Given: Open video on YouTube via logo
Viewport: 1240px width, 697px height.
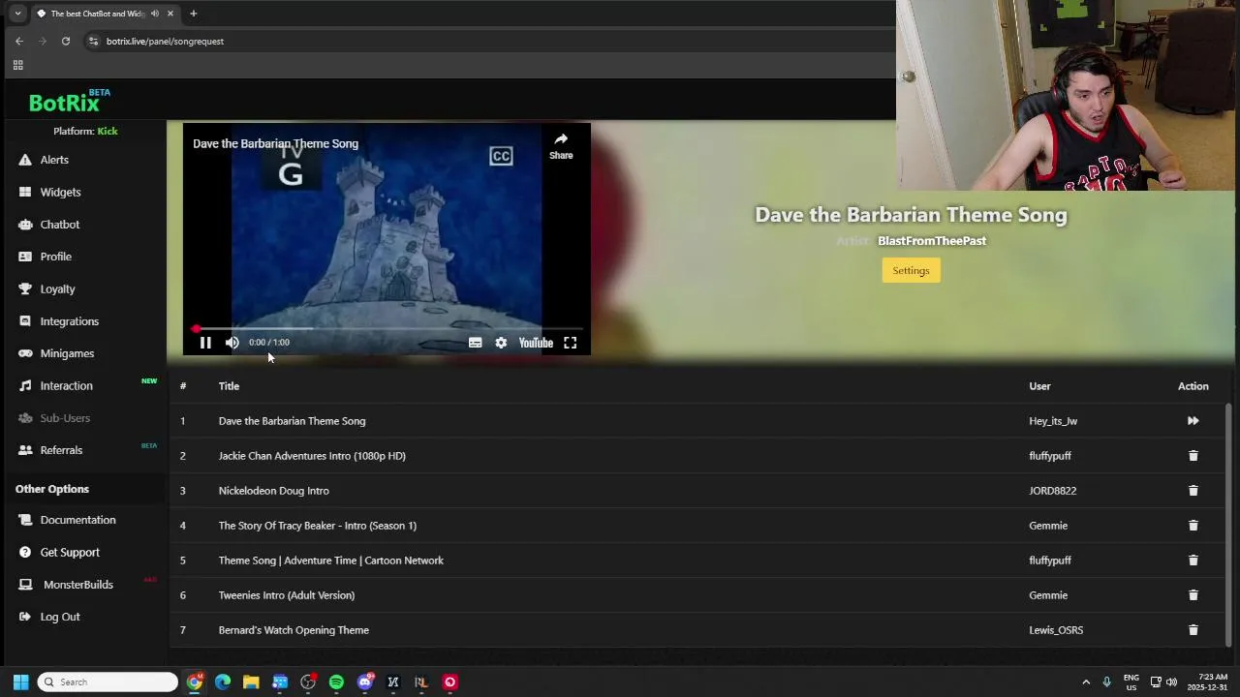Looking at the screenshot, I should point(536,343).
